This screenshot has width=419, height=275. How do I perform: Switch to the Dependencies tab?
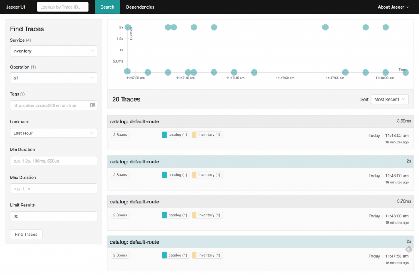tap(140, 7)
